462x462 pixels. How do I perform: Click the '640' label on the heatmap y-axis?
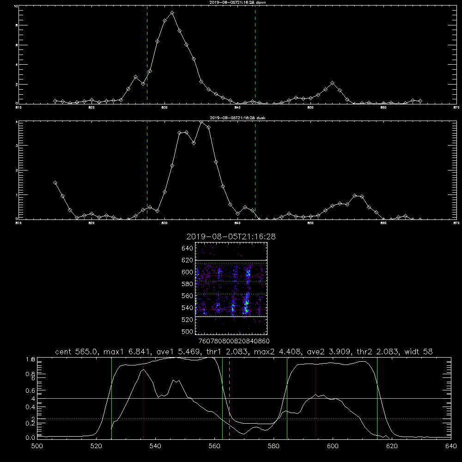tap(188, 248)
